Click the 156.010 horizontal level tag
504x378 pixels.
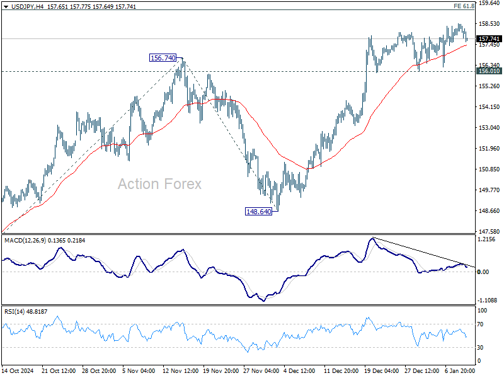tap(489, 71)
